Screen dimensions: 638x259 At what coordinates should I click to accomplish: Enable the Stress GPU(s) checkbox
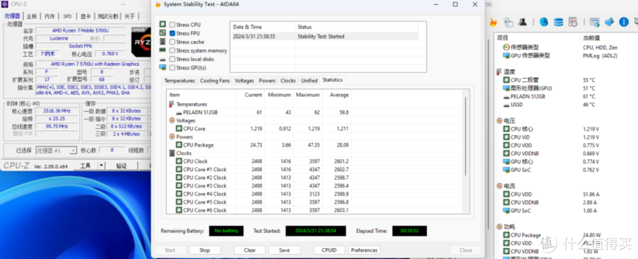pos(172,67)
